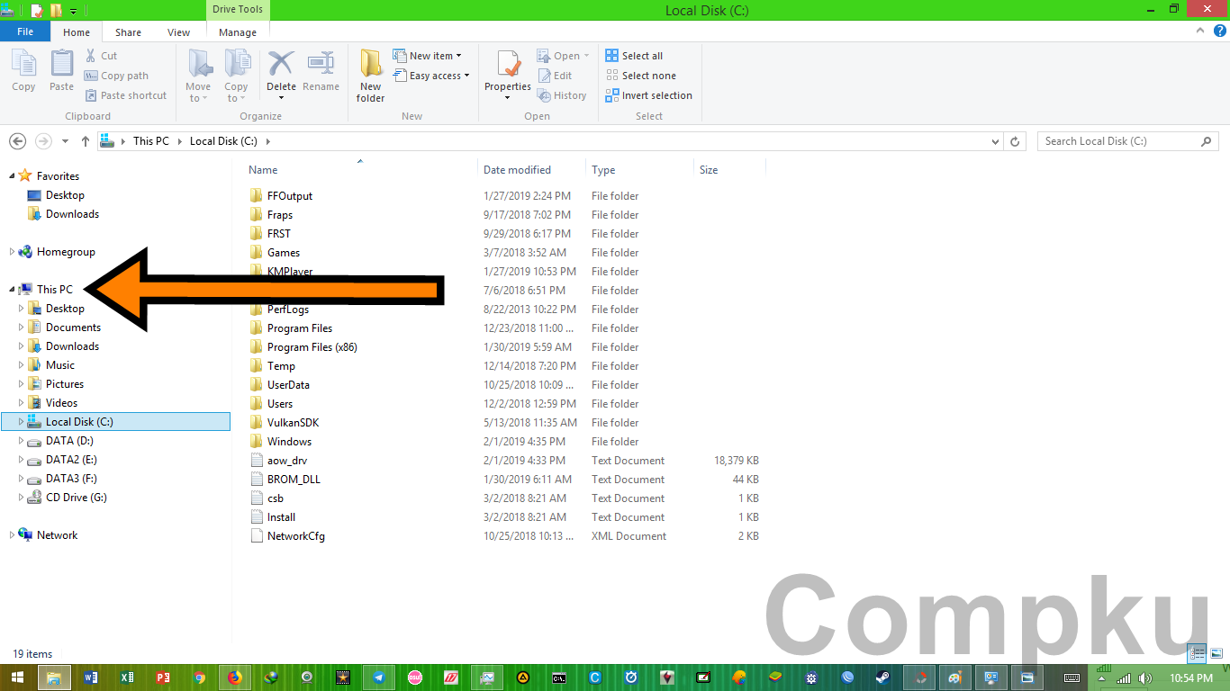Click the Copy icon in the Clipboard group

(x=23, y=65)
